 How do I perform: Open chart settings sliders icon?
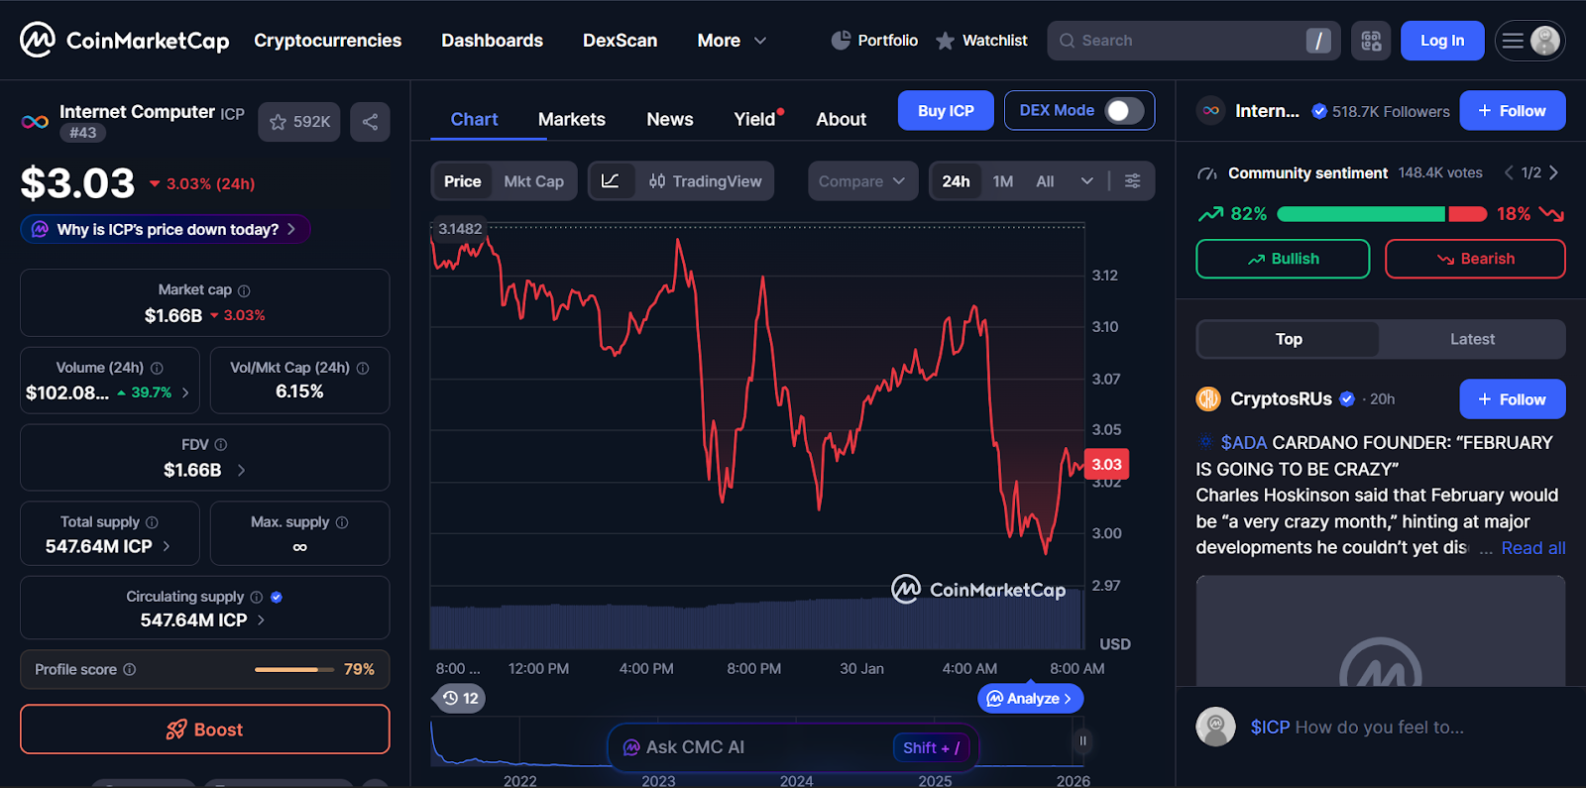coord(1131,180)
